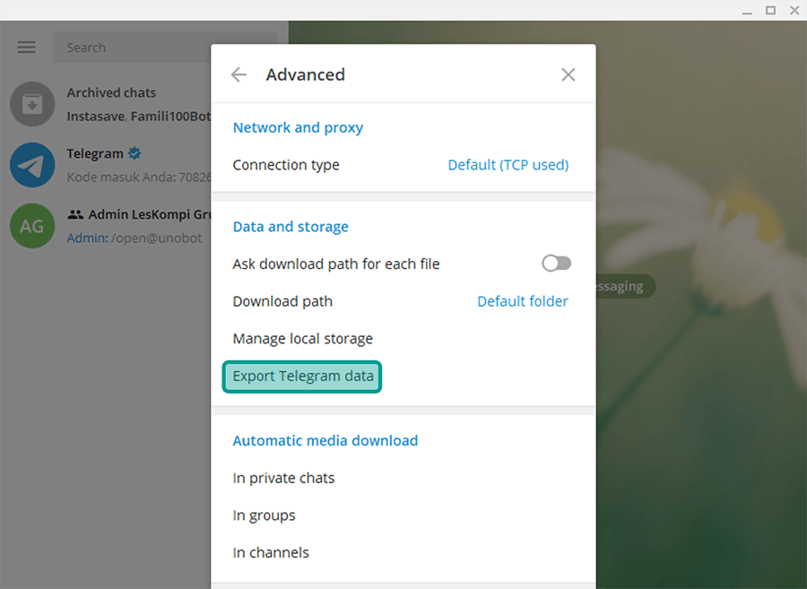The height and width of the screenshot is (589, 807).
Task: Click the Automatic media download heading
Action: point(325,440)
